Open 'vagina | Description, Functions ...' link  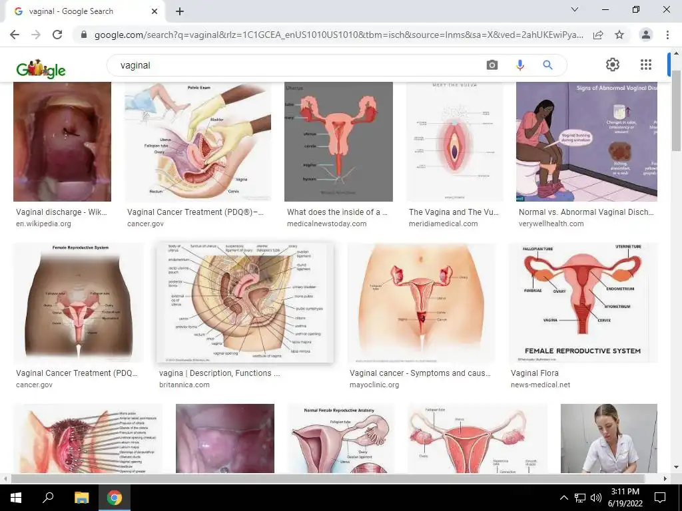(220, 373)
